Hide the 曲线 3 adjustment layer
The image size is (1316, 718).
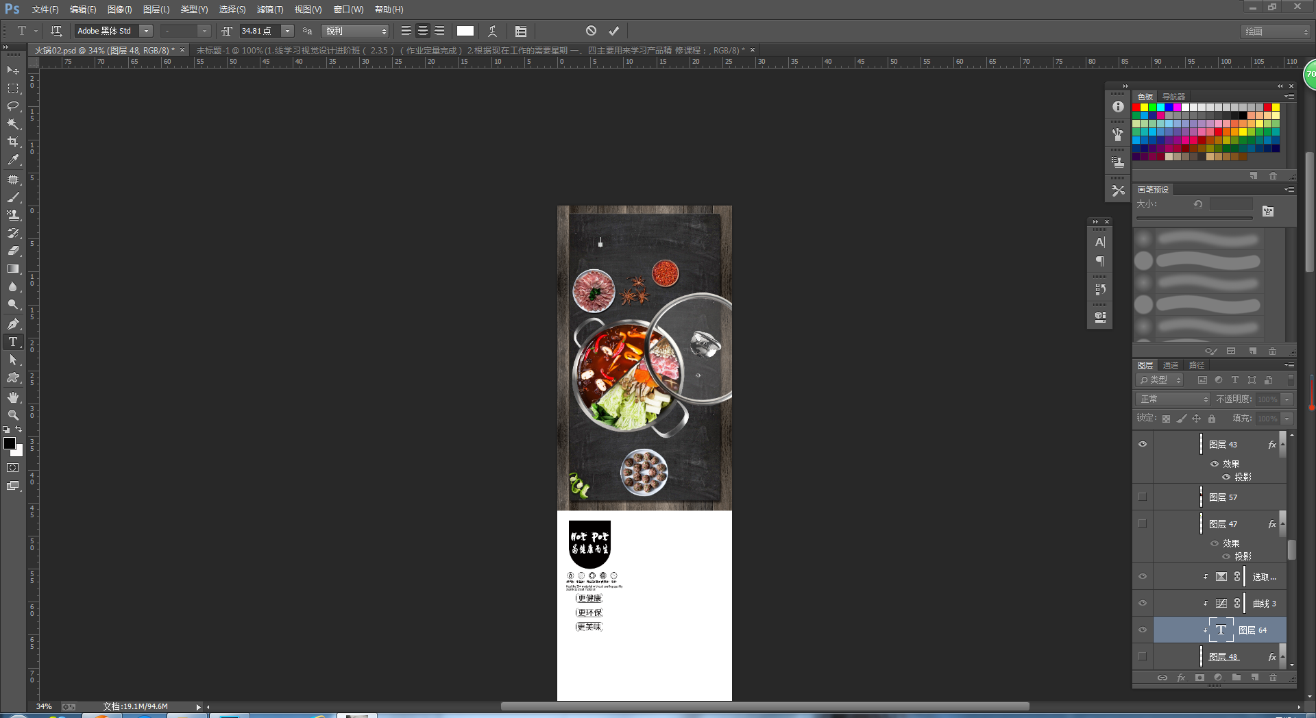click(1143, 603)
